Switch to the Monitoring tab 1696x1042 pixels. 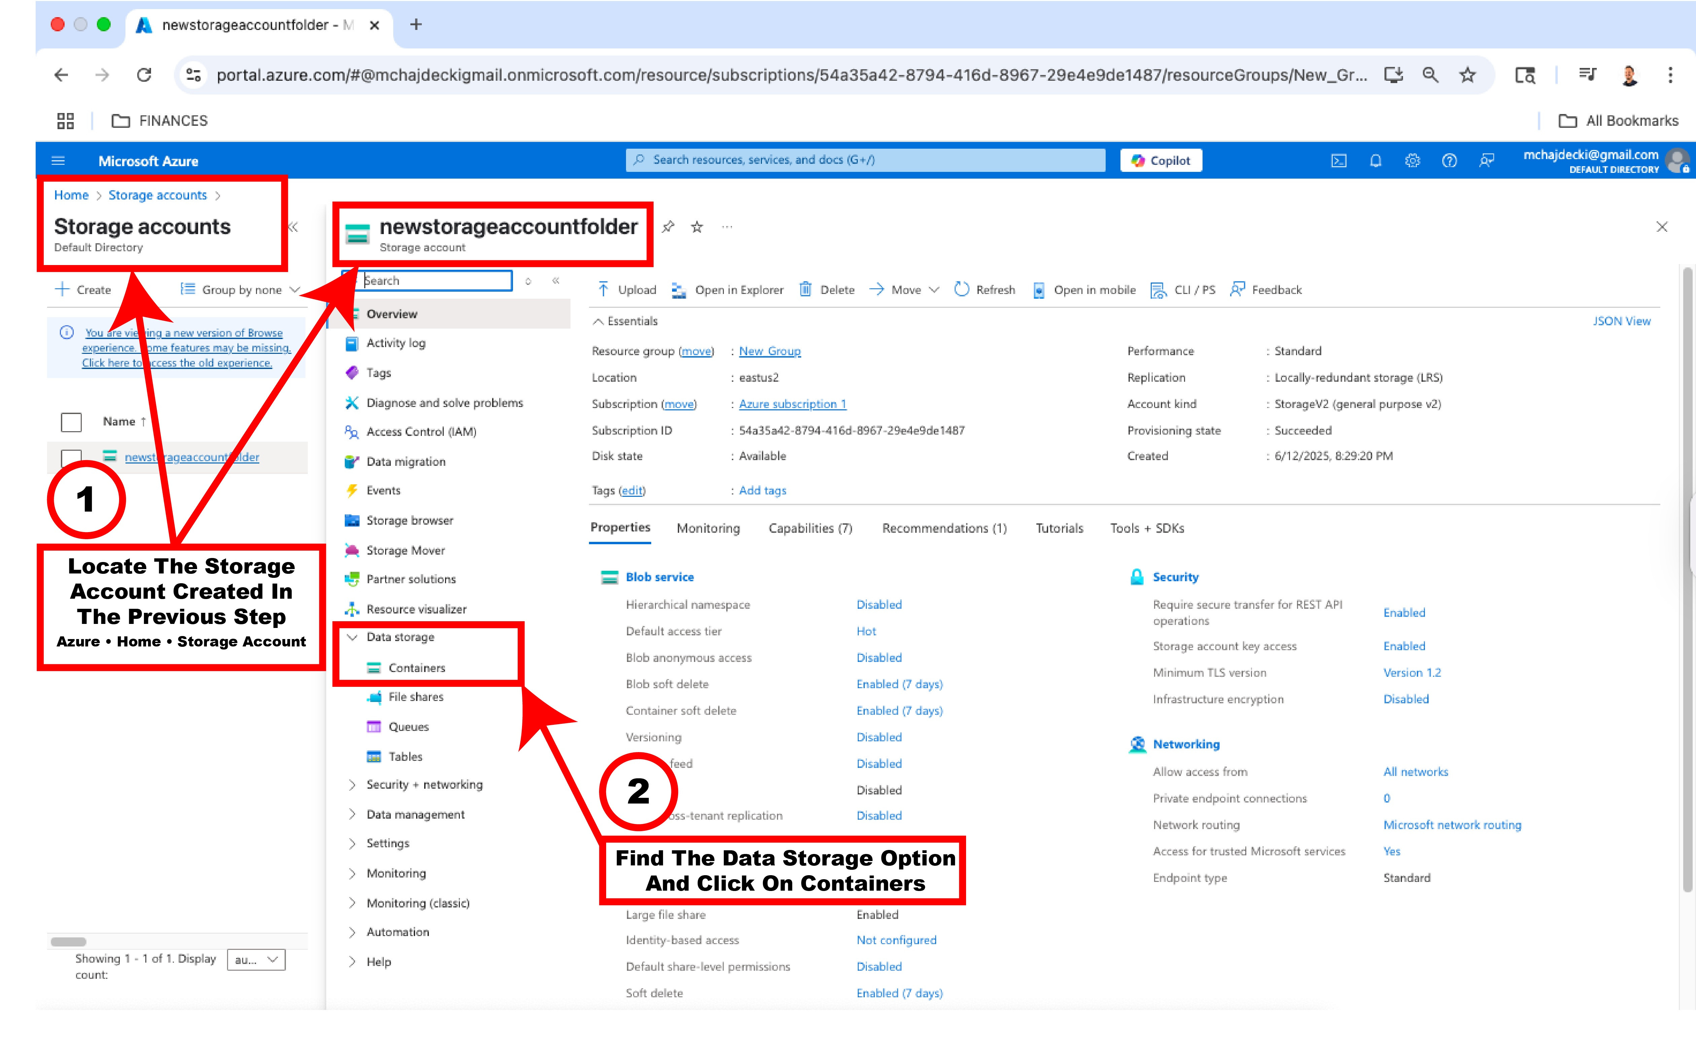tap(708, 529)
